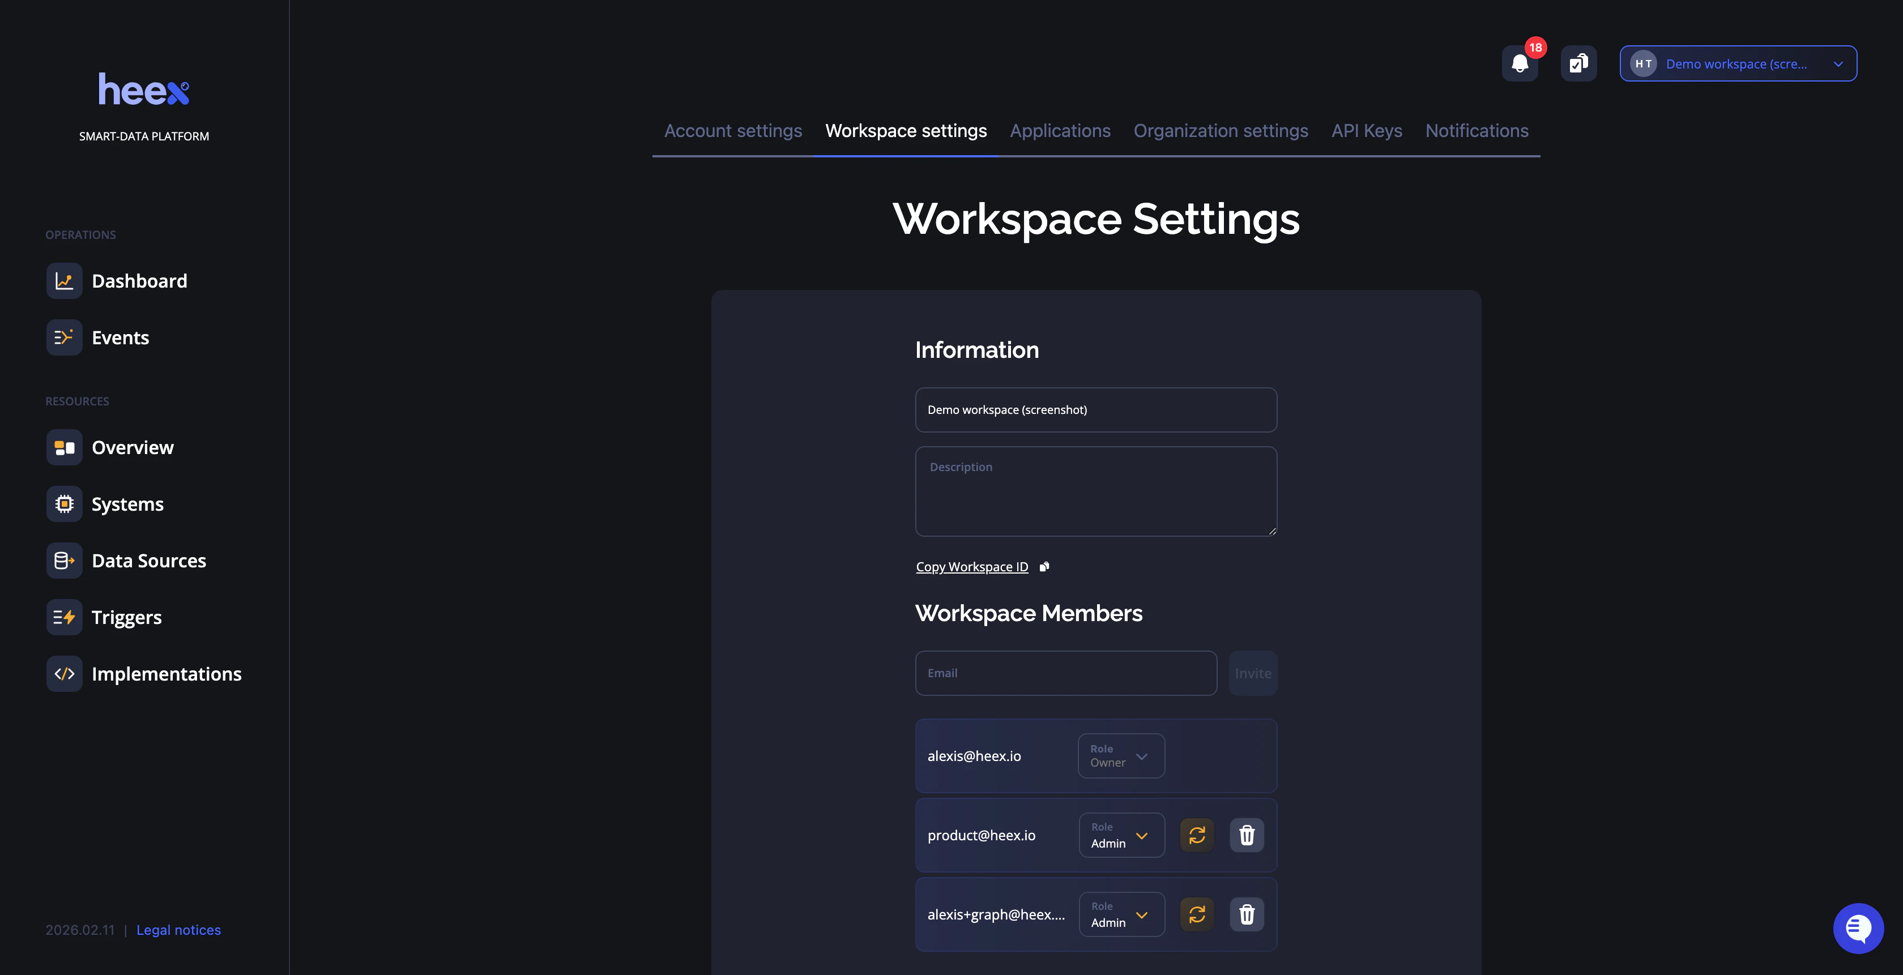Change role dropdown for product@heex.io
The width and height of the screenshot is (1903, 975).
[x=1121, y=835]
